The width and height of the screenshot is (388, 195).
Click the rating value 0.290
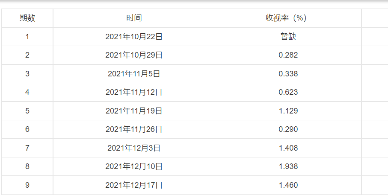click(288, 129)
